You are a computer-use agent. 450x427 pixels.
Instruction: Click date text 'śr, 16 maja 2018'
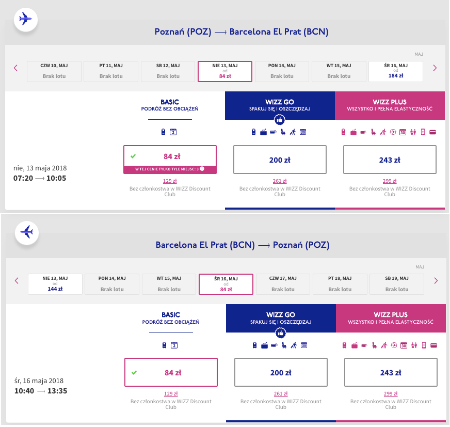[x=39, y=381]
